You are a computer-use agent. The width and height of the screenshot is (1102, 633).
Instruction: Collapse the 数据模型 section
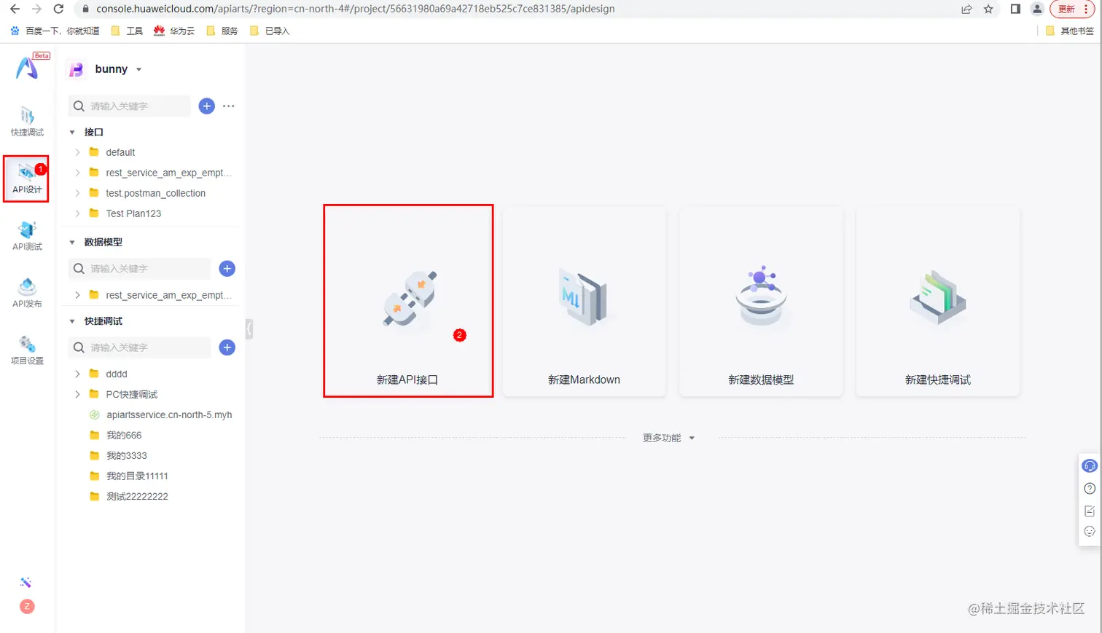coord(72,243)
